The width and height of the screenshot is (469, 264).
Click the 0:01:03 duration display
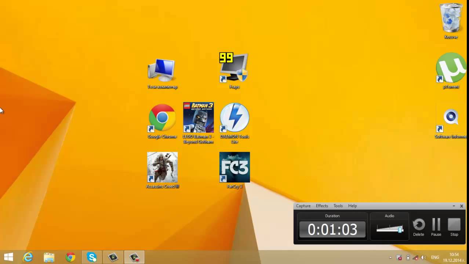coord(332,230)
